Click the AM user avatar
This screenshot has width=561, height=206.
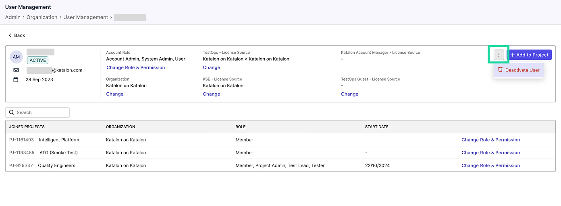point(16,57)
